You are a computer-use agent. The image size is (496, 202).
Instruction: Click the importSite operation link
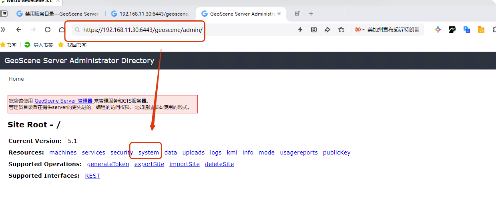(185, 164)
